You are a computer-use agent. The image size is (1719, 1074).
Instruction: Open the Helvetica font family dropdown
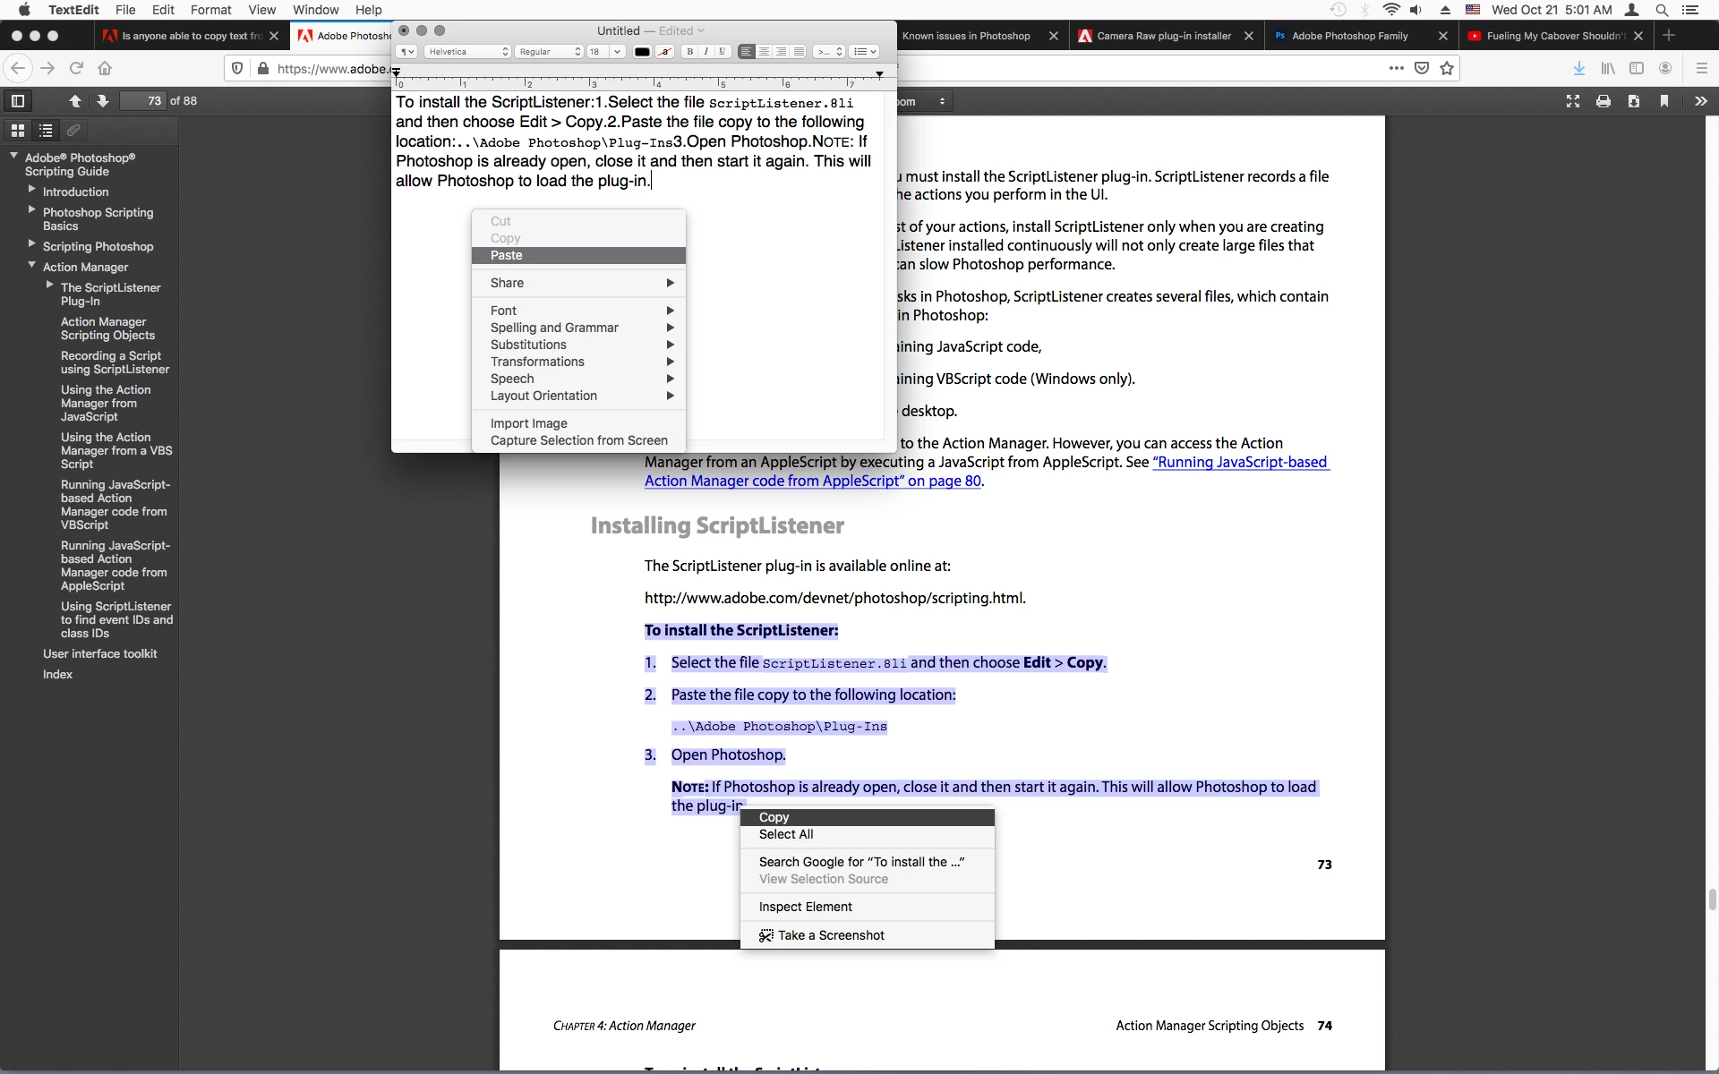click(x=467, y=52)
